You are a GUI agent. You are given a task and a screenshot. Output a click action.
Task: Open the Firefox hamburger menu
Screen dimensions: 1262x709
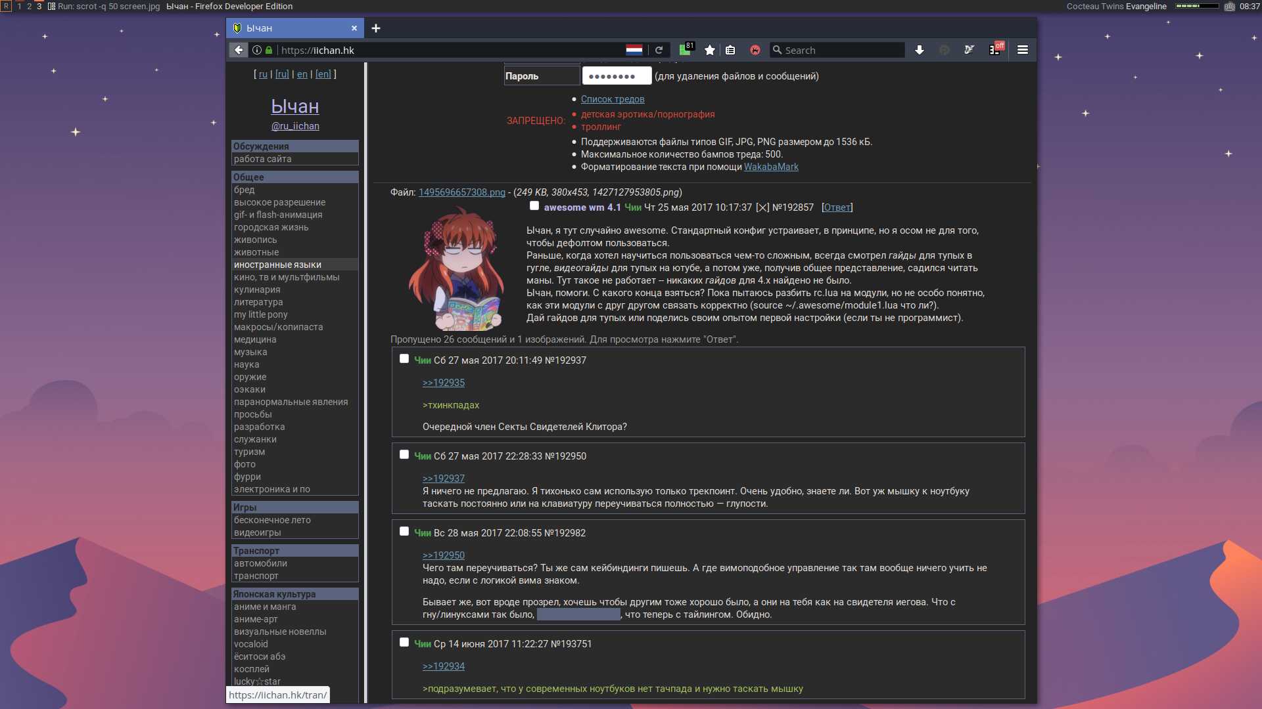tap(1023, 50)
